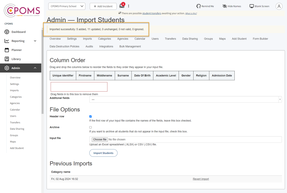Uncheck the Header row option
The width and height of the screenshot is (287, 193).
[90, 116]
